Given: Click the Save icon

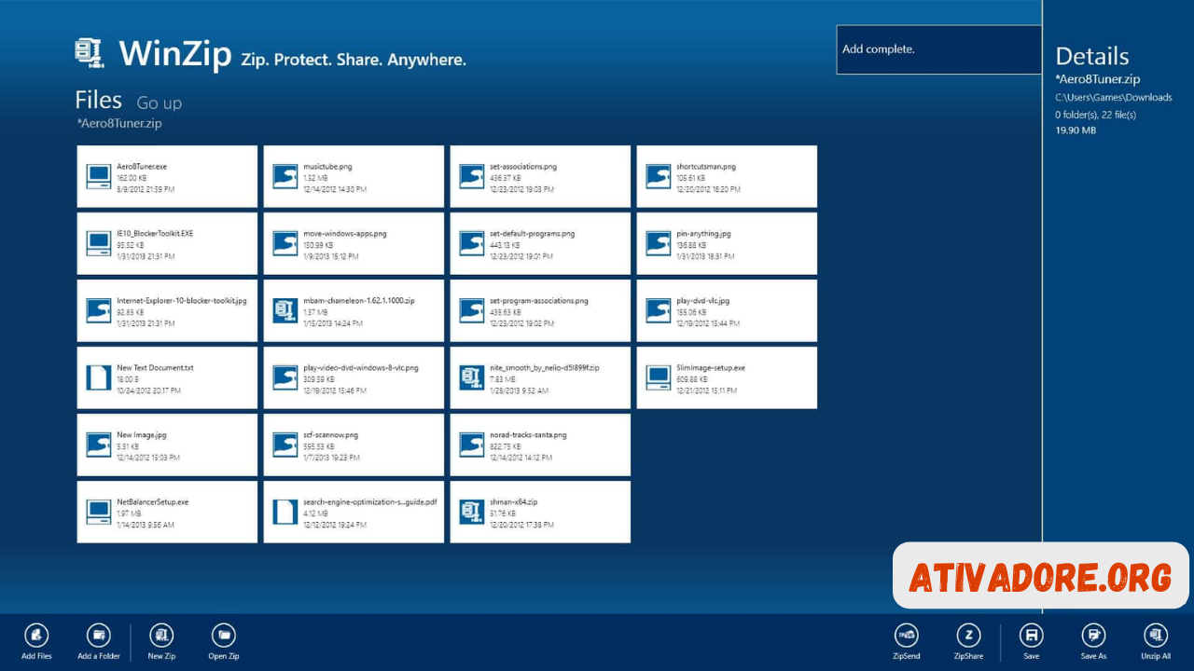Looking at the screenshot, I should 1031,636.
